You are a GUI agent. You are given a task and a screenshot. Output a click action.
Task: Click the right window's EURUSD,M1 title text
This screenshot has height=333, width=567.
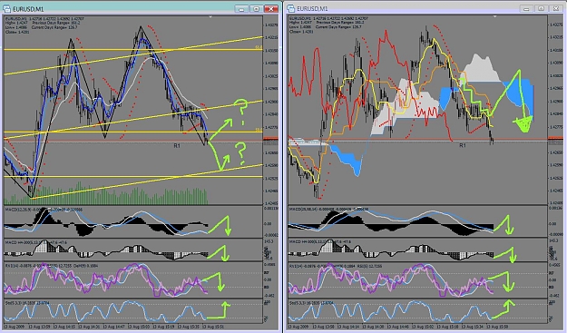point(312,9)
